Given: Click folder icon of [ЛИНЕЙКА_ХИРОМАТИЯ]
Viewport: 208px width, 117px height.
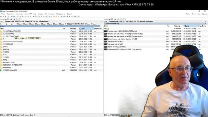Looking at the screenshot, I should tap(1, 65).
